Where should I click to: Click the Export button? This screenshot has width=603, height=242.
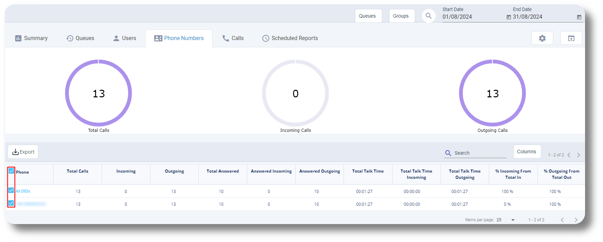(x=23, y=152)
